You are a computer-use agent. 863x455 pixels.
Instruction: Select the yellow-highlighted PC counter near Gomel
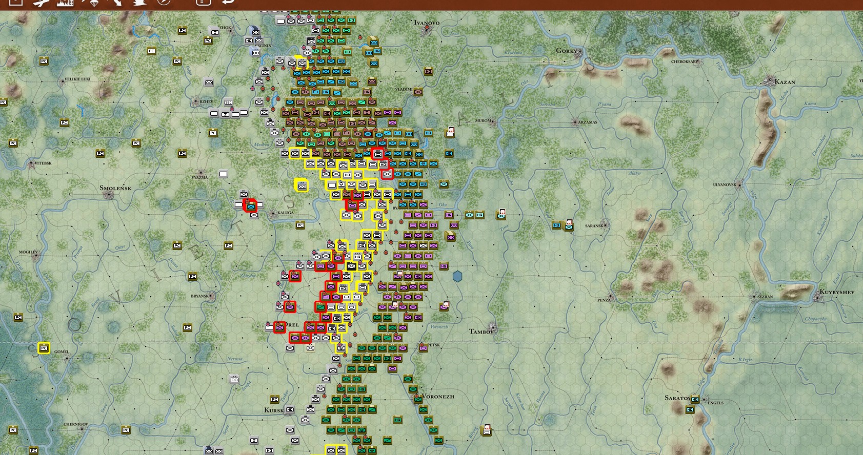44,348
